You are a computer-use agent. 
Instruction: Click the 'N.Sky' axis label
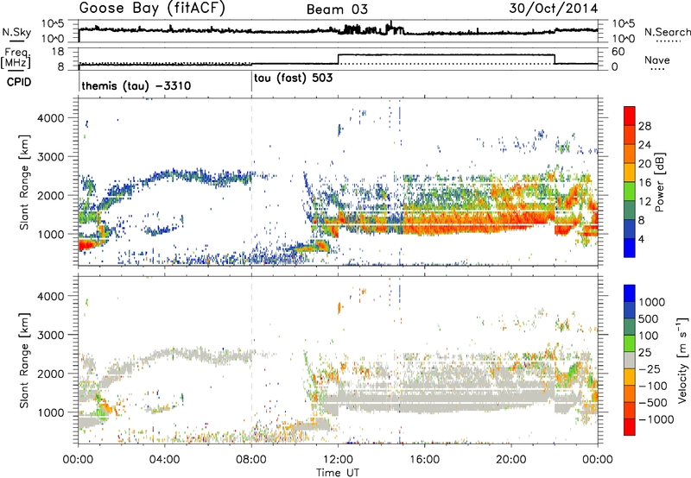pyautogui.click(x=16, y=32)
